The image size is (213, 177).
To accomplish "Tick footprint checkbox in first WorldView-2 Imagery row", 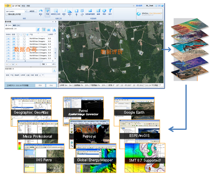I will 18,44.
